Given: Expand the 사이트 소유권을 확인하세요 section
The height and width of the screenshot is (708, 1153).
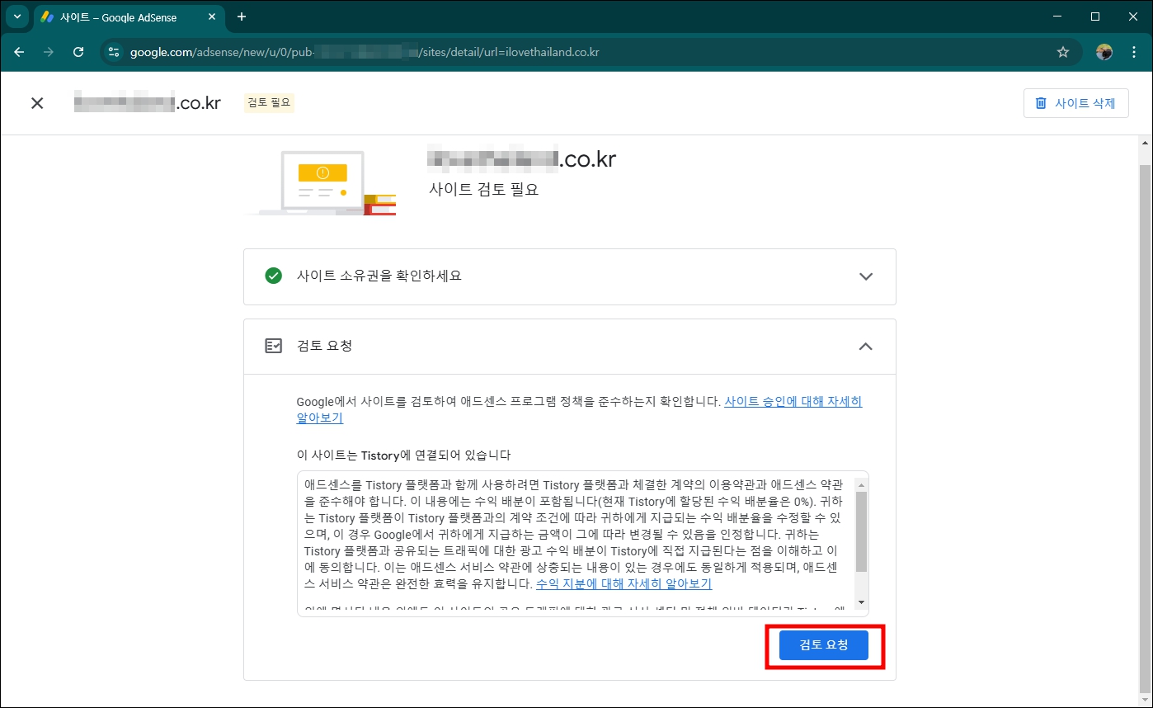Looking at the screenshot, I should [865, 276].
